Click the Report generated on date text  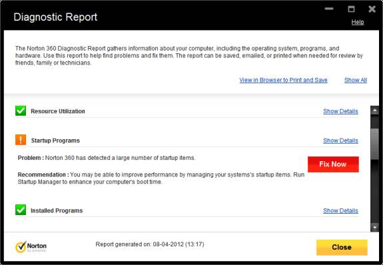[150, 244]
